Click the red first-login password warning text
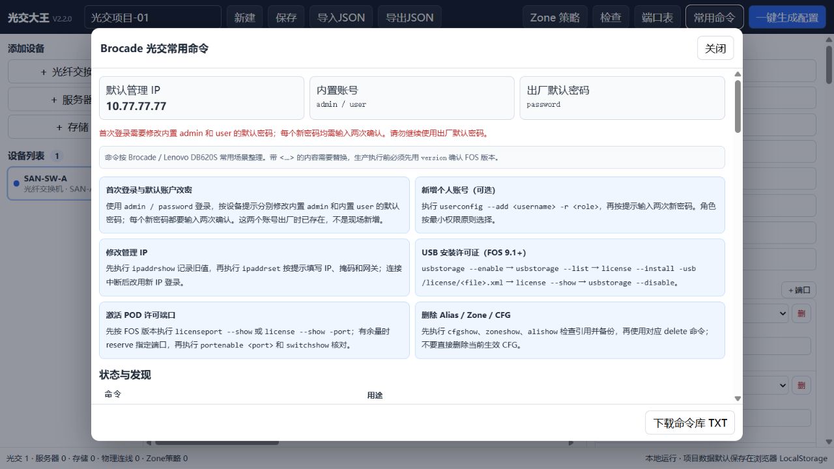The image size is (834, 469). [293, 133]
